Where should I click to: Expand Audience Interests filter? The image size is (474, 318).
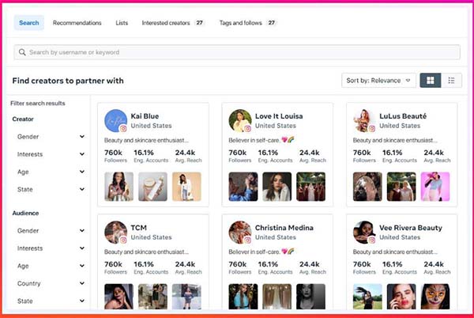(51, 248)
